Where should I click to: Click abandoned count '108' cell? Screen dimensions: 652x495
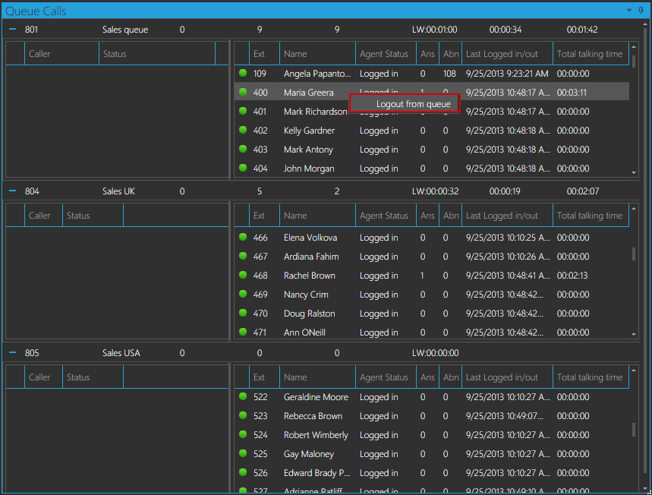click(x=449, y=74)
